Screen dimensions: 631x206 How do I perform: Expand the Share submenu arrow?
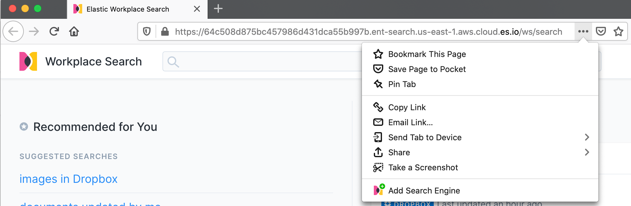(587, 152)
